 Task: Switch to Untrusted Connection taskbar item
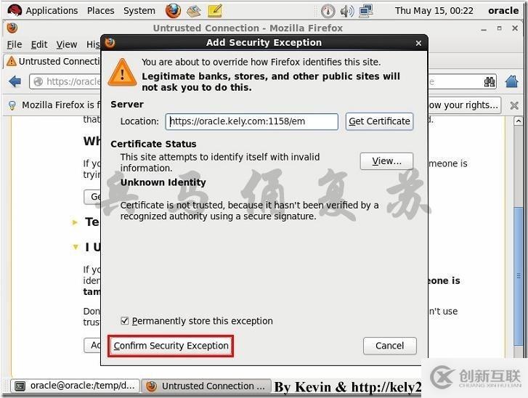coord(206,386)
